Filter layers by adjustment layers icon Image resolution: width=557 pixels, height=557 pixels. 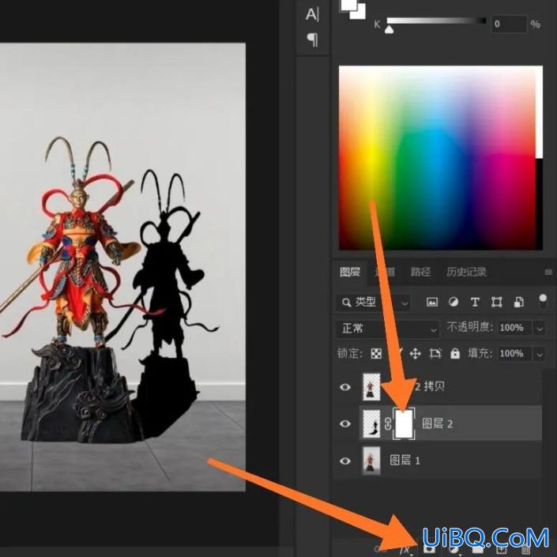[x=453, y=303]
